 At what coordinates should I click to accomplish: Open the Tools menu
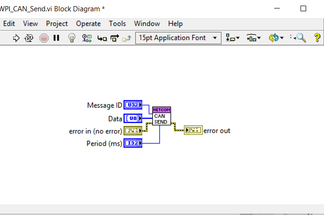(117, 24)
